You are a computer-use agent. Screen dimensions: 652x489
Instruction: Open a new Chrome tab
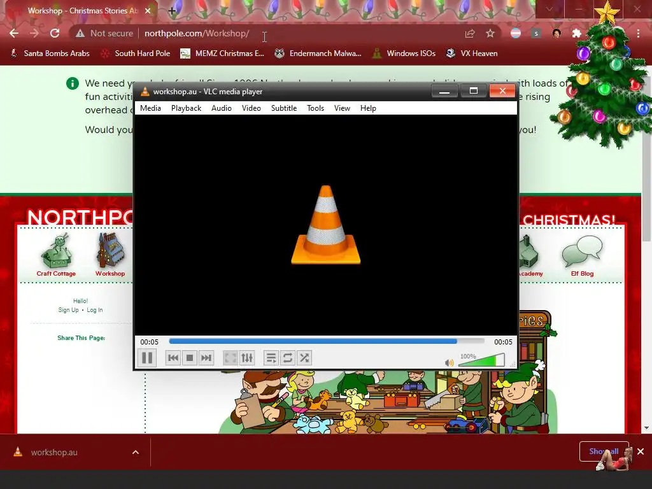[172, 11]
